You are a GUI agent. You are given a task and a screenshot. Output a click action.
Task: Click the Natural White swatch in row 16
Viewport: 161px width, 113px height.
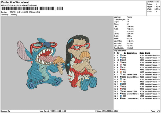[121, 91]
